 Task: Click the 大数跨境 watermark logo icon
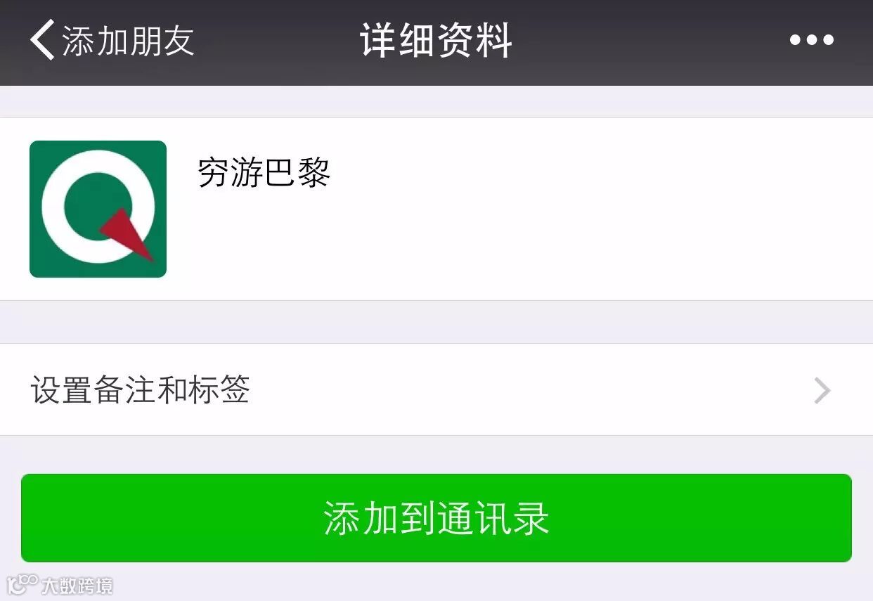tap(21, 584)
